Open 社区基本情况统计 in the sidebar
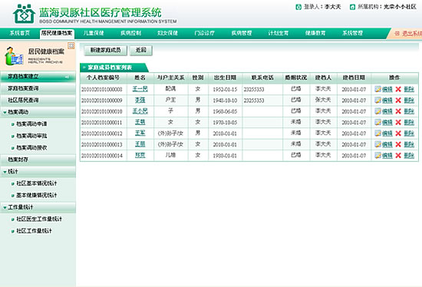The height and width of the screenshot is (287, 422). point(37,183)
